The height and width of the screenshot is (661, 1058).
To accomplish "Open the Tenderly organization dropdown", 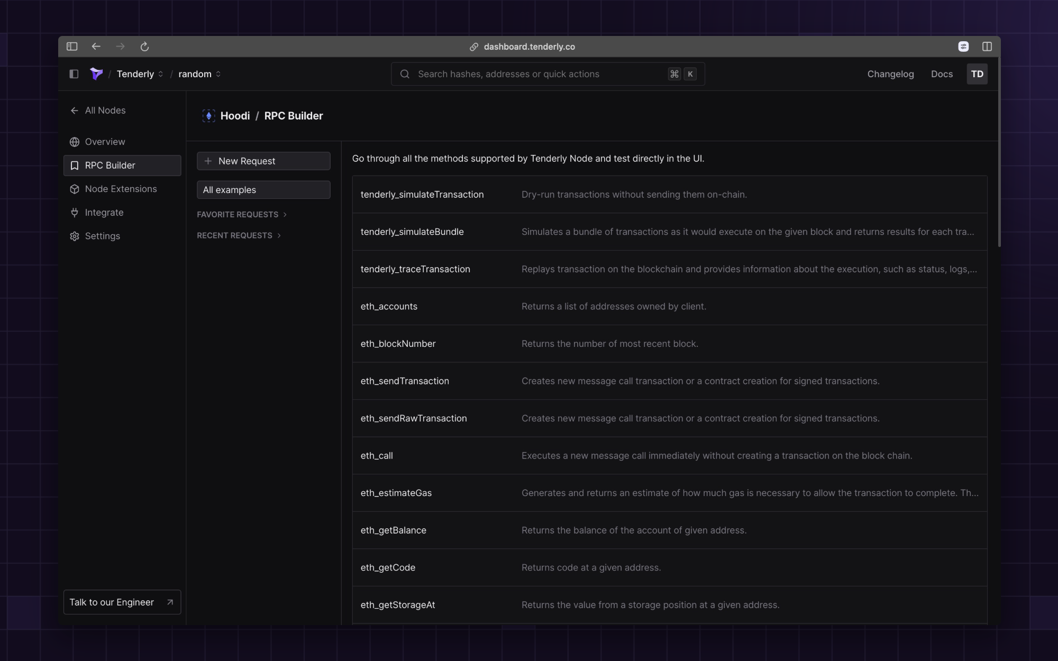I will 140,74.
